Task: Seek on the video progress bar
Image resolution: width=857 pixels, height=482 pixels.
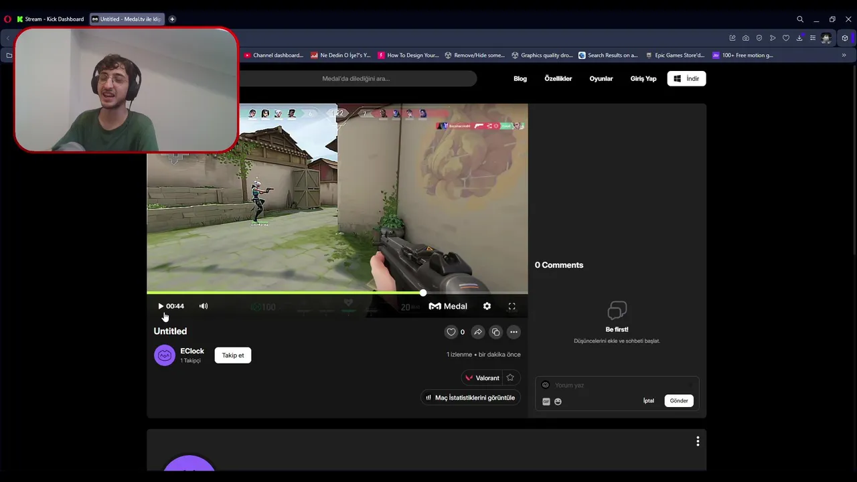Action: 337,293
